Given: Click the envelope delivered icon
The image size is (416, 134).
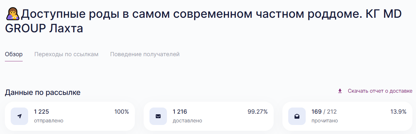Looking at the screenshot, I should pyautogui.click(x=158, y=116).
